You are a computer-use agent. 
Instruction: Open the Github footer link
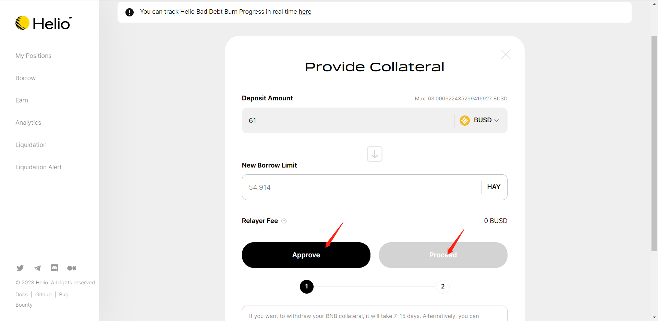click(43, 295)
